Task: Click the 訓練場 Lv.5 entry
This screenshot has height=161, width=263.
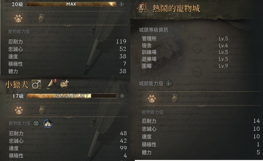Action: [185, 52]
